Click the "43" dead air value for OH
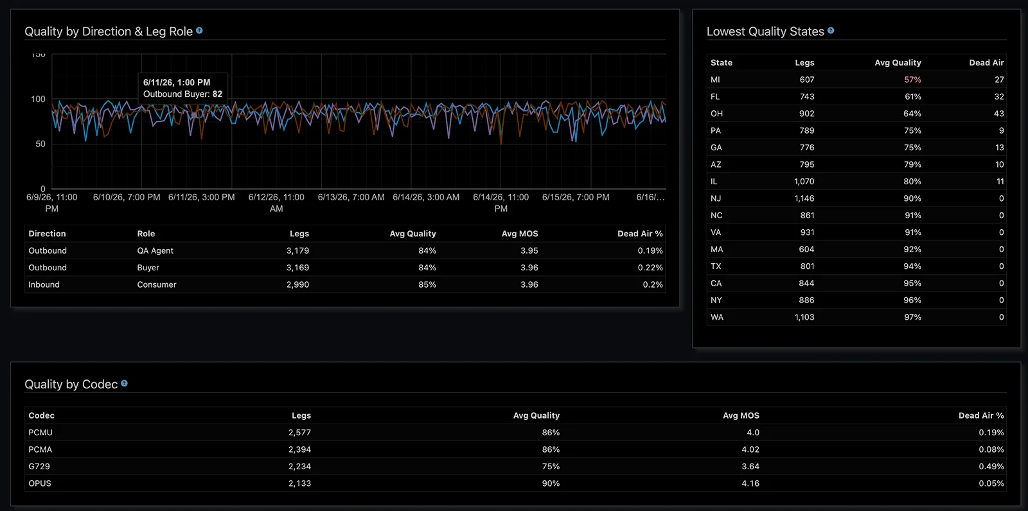 999,114
